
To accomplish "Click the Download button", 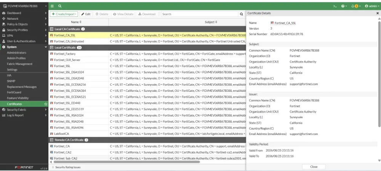I will click(147, 14).
